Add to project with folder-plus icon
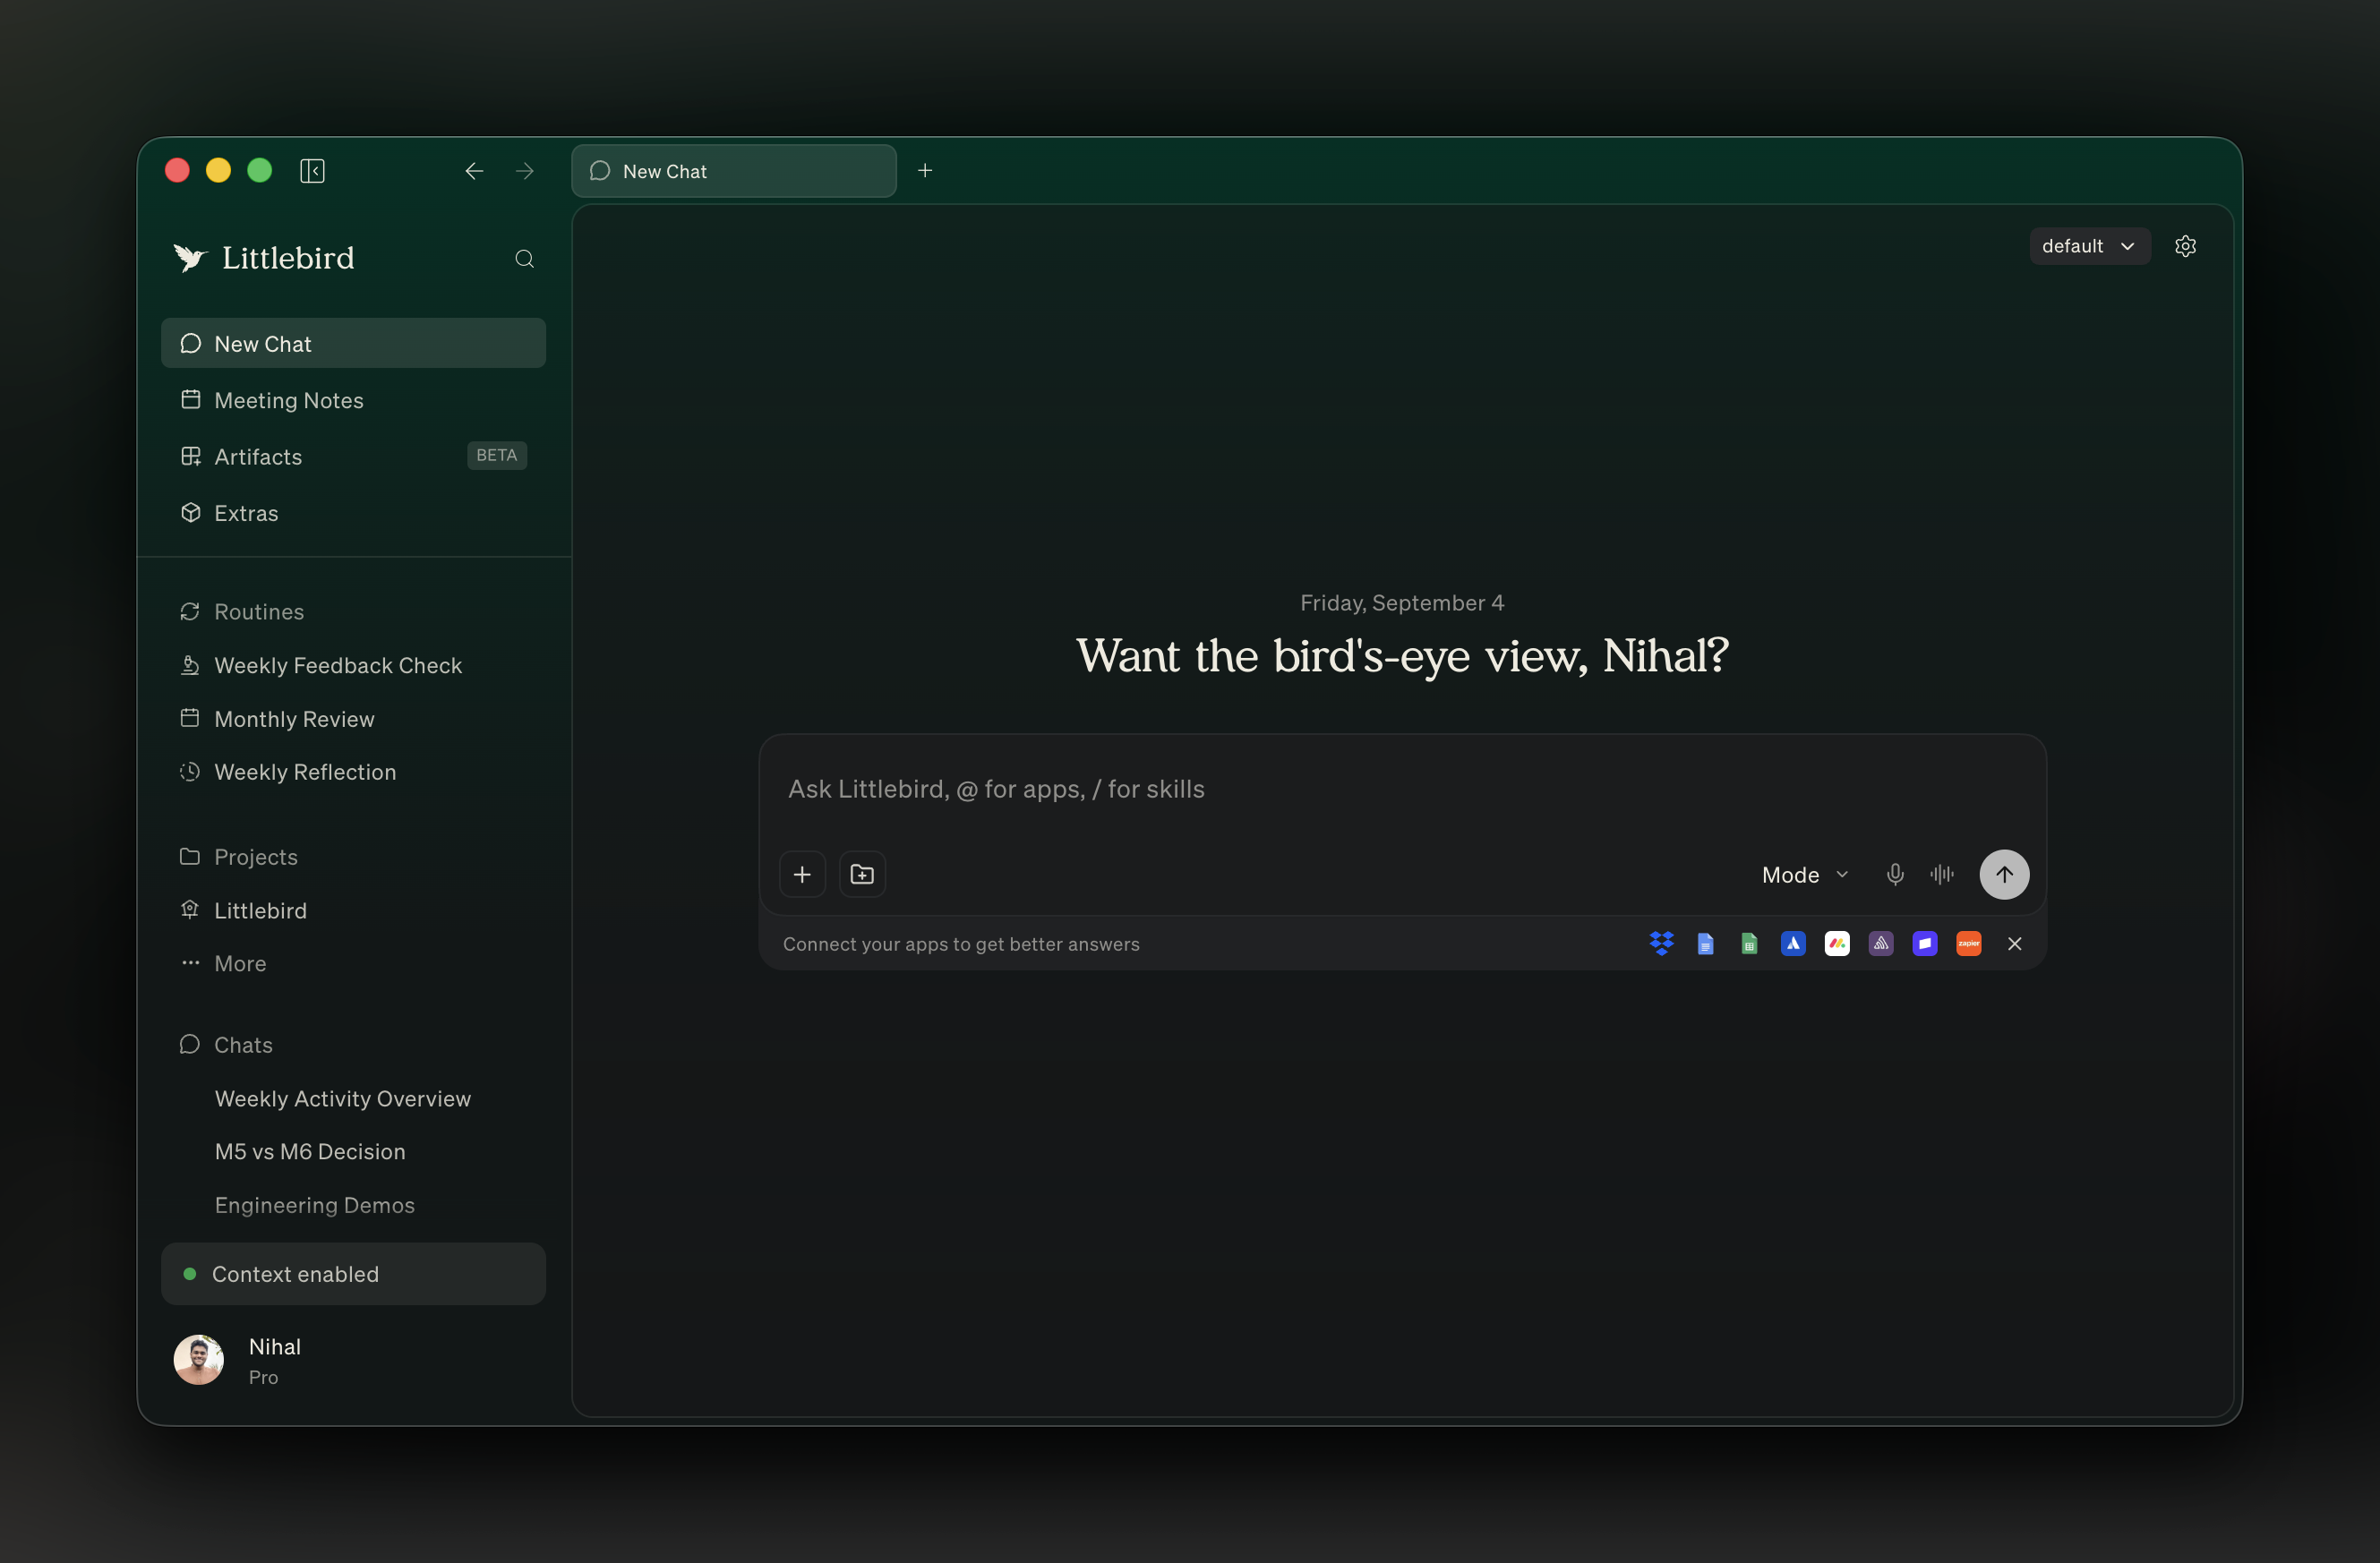The image size is (2380, 1563). tap(862, 875)
